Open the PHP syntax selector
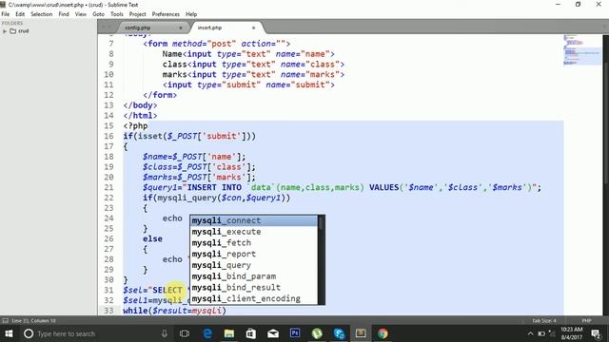Screen dimensions: 609x342 586,321
